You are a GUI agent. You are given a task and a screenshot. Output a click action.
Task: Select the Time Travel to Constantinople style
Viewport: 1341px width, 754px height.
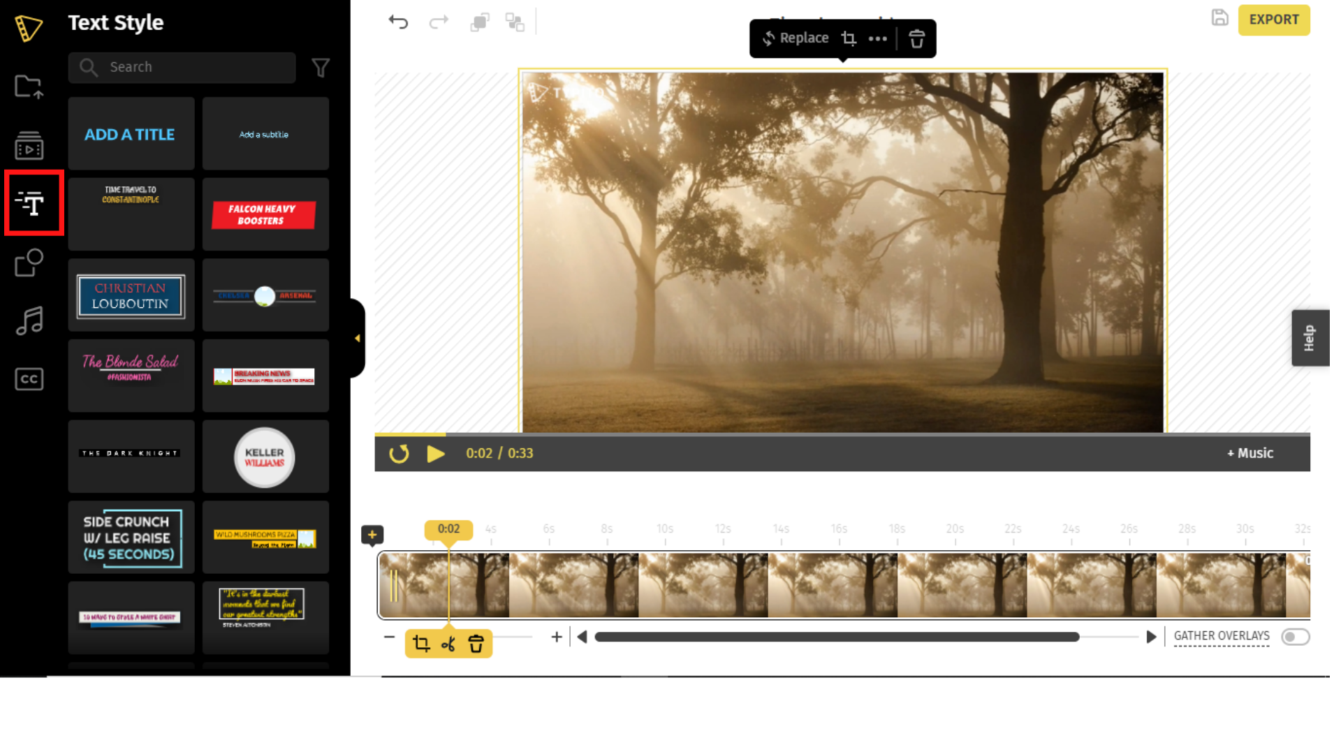pyautogui.click(x=131, y=214)
